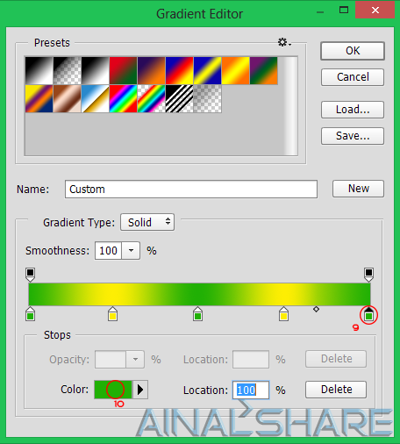Close the Gradient Editor window
Screen dimensions: 400x444
click(x=375, y=11)
